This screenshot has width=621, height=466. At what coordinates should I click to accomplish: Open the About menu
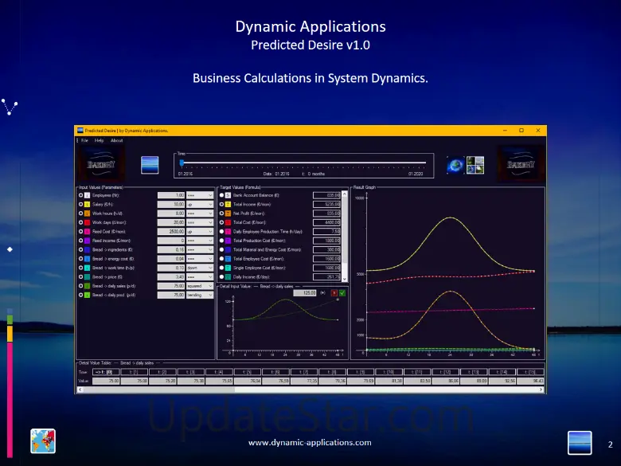click(116, 140)
